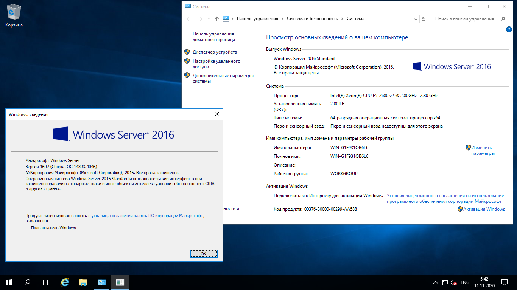Expand the chevron after Система и безопасность

342,19
